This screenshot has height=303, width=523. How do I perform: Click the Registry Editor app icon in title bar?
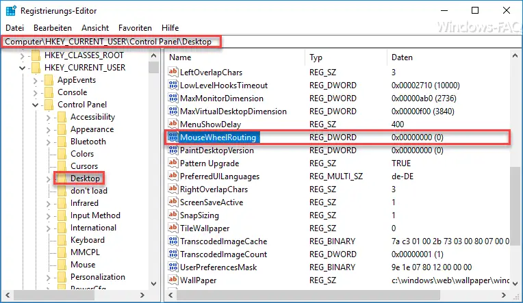pos(11,11)
